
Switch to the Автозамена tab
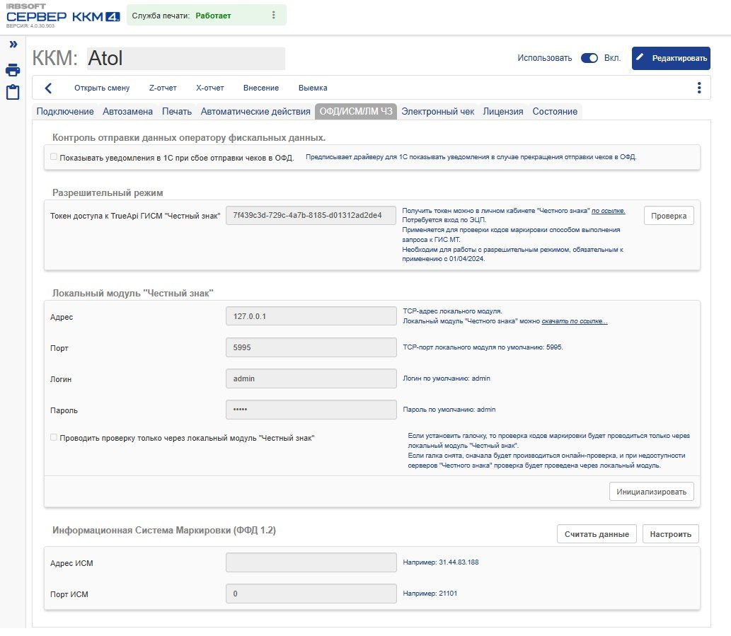tap(128, 111)
